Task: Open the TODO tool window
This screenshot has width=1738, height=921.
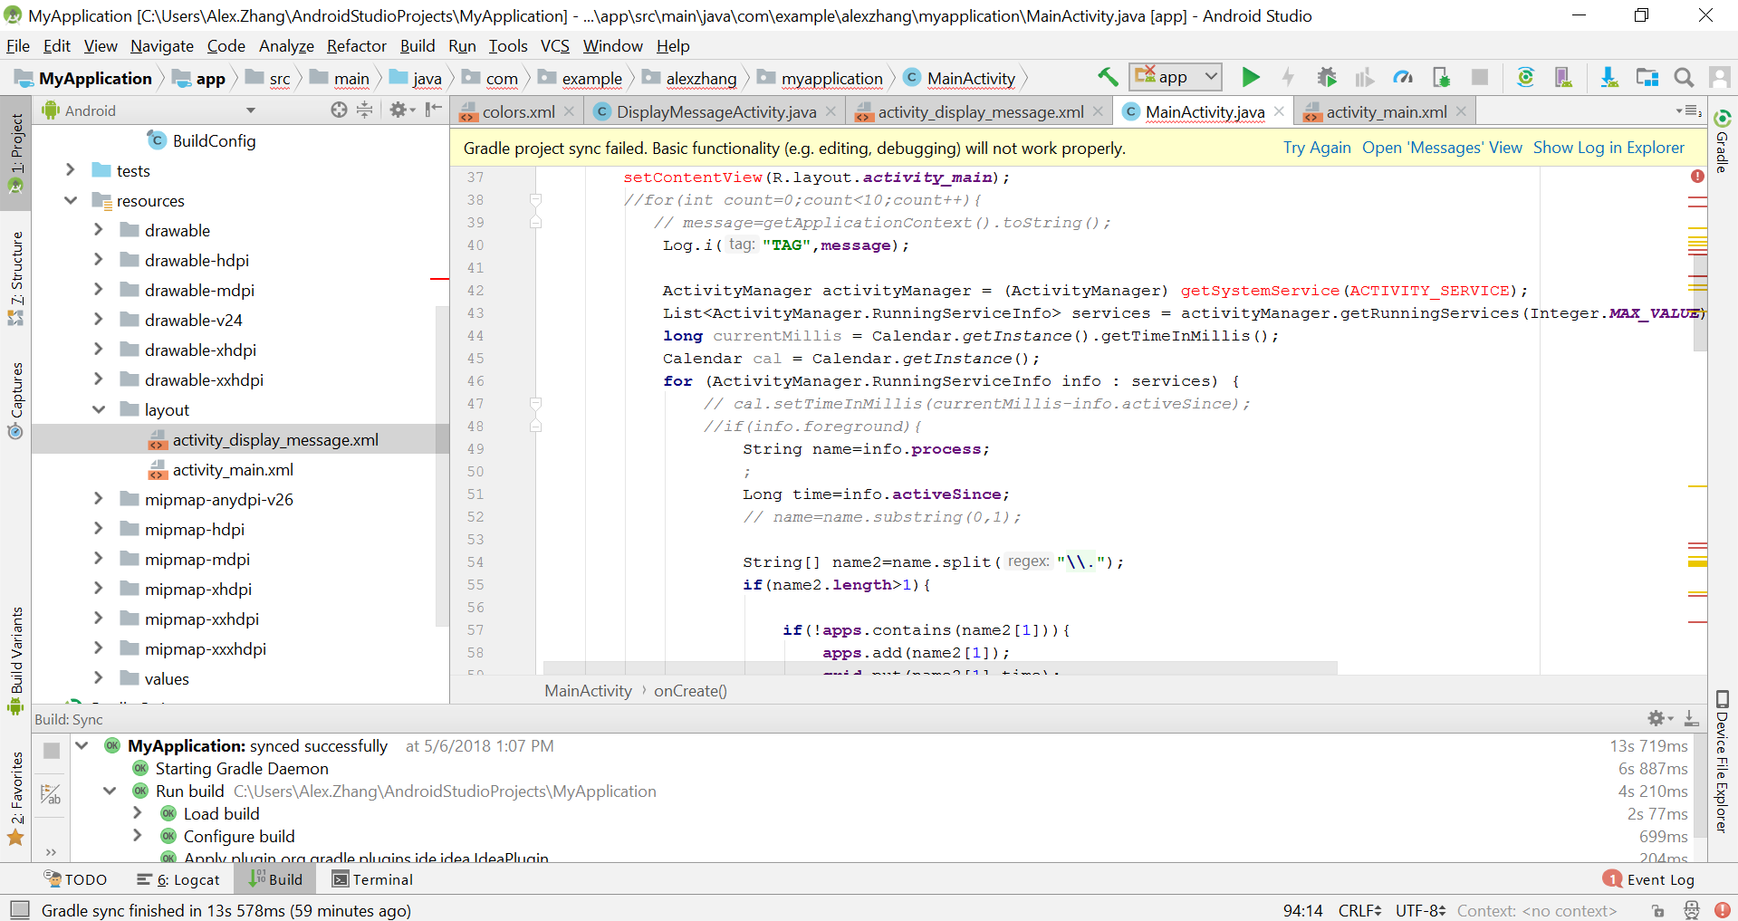Action: (76, 879)
